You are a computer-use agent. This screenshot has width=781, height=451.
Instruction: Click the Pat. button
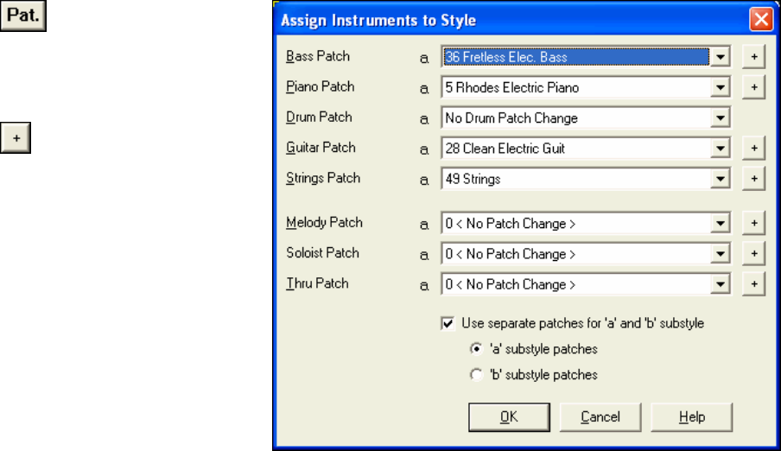tap(23, 16)
